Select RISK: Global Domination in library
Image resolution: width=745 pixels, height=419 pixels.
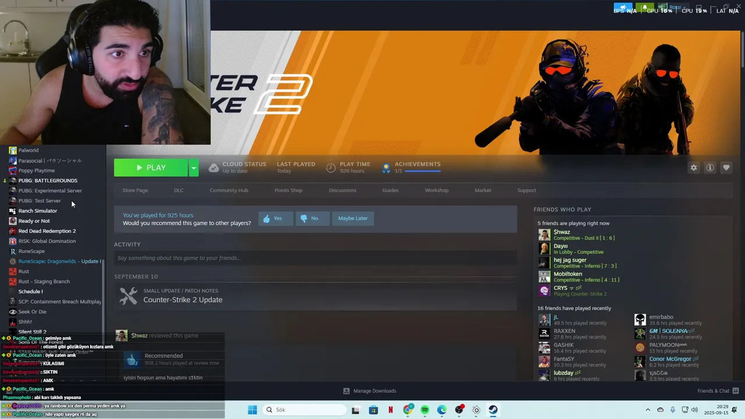(47, 241)
